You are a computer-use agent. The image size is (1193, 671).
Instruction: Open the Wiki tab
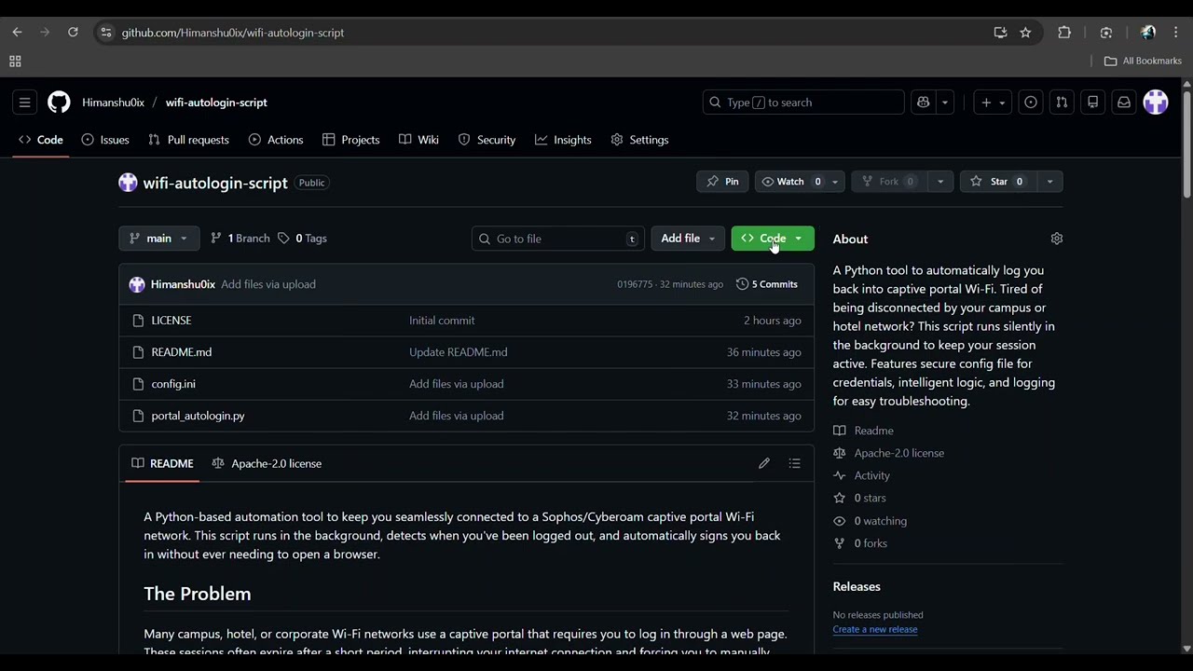pyautogui.click(x=418, y=140)
